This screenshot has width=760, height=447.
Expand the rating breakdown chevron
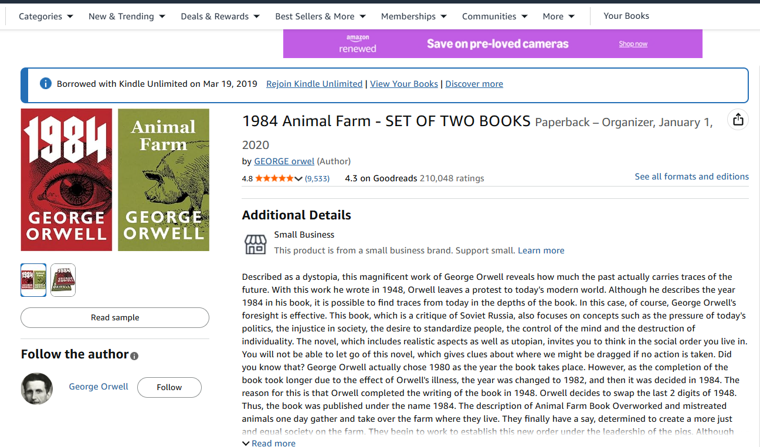[x=298, y=178]
